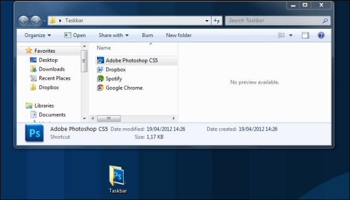Screen dimensions: 350x200
Task: Click the Documents library icon
Action: (x=33, y=114)
